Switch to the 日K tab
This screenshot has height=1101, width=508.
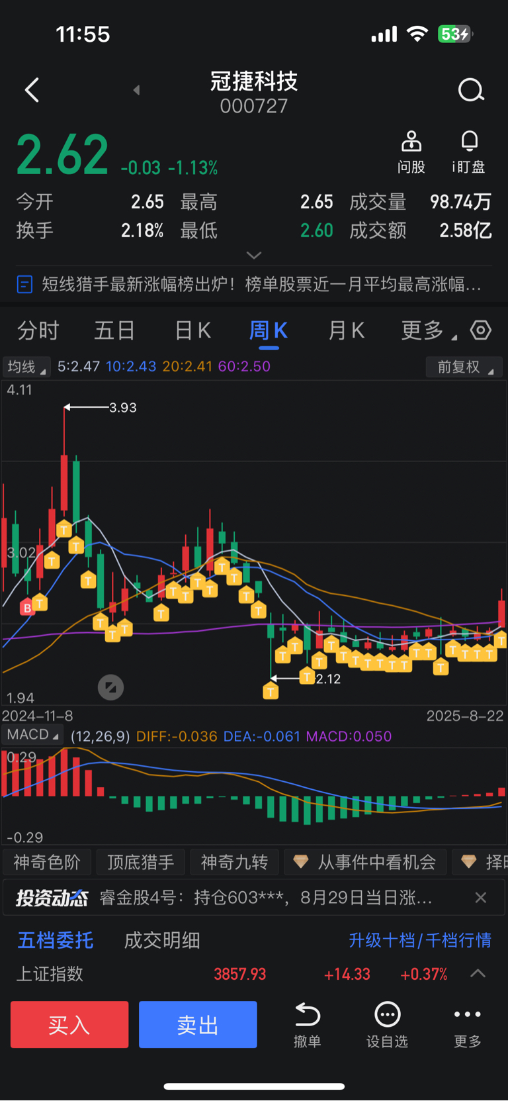tap(192, 330)
